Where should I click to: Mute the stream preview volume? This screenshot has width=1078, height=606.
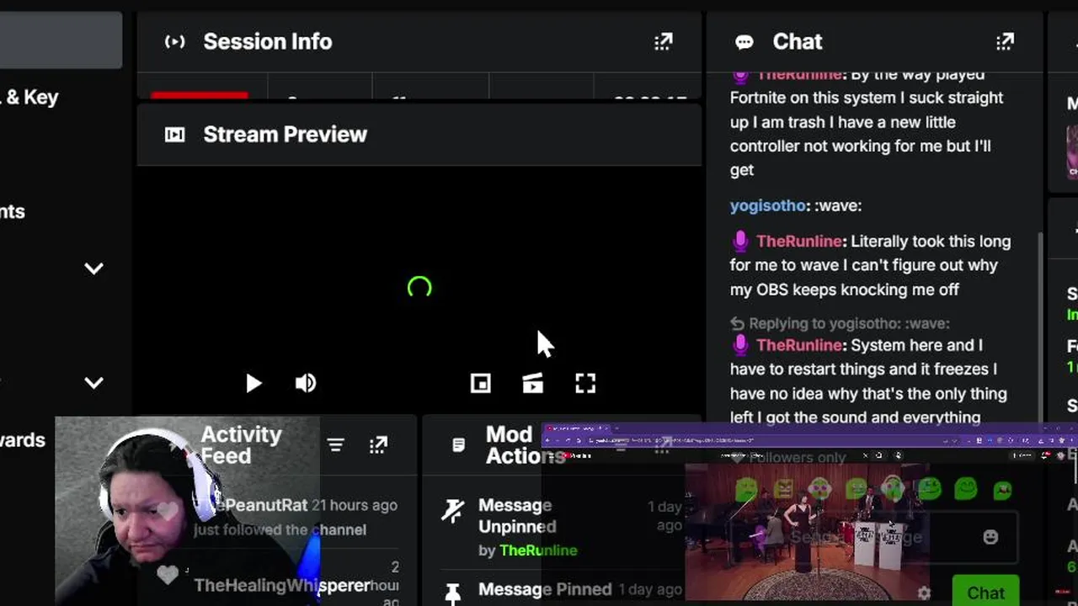[306, 384]
